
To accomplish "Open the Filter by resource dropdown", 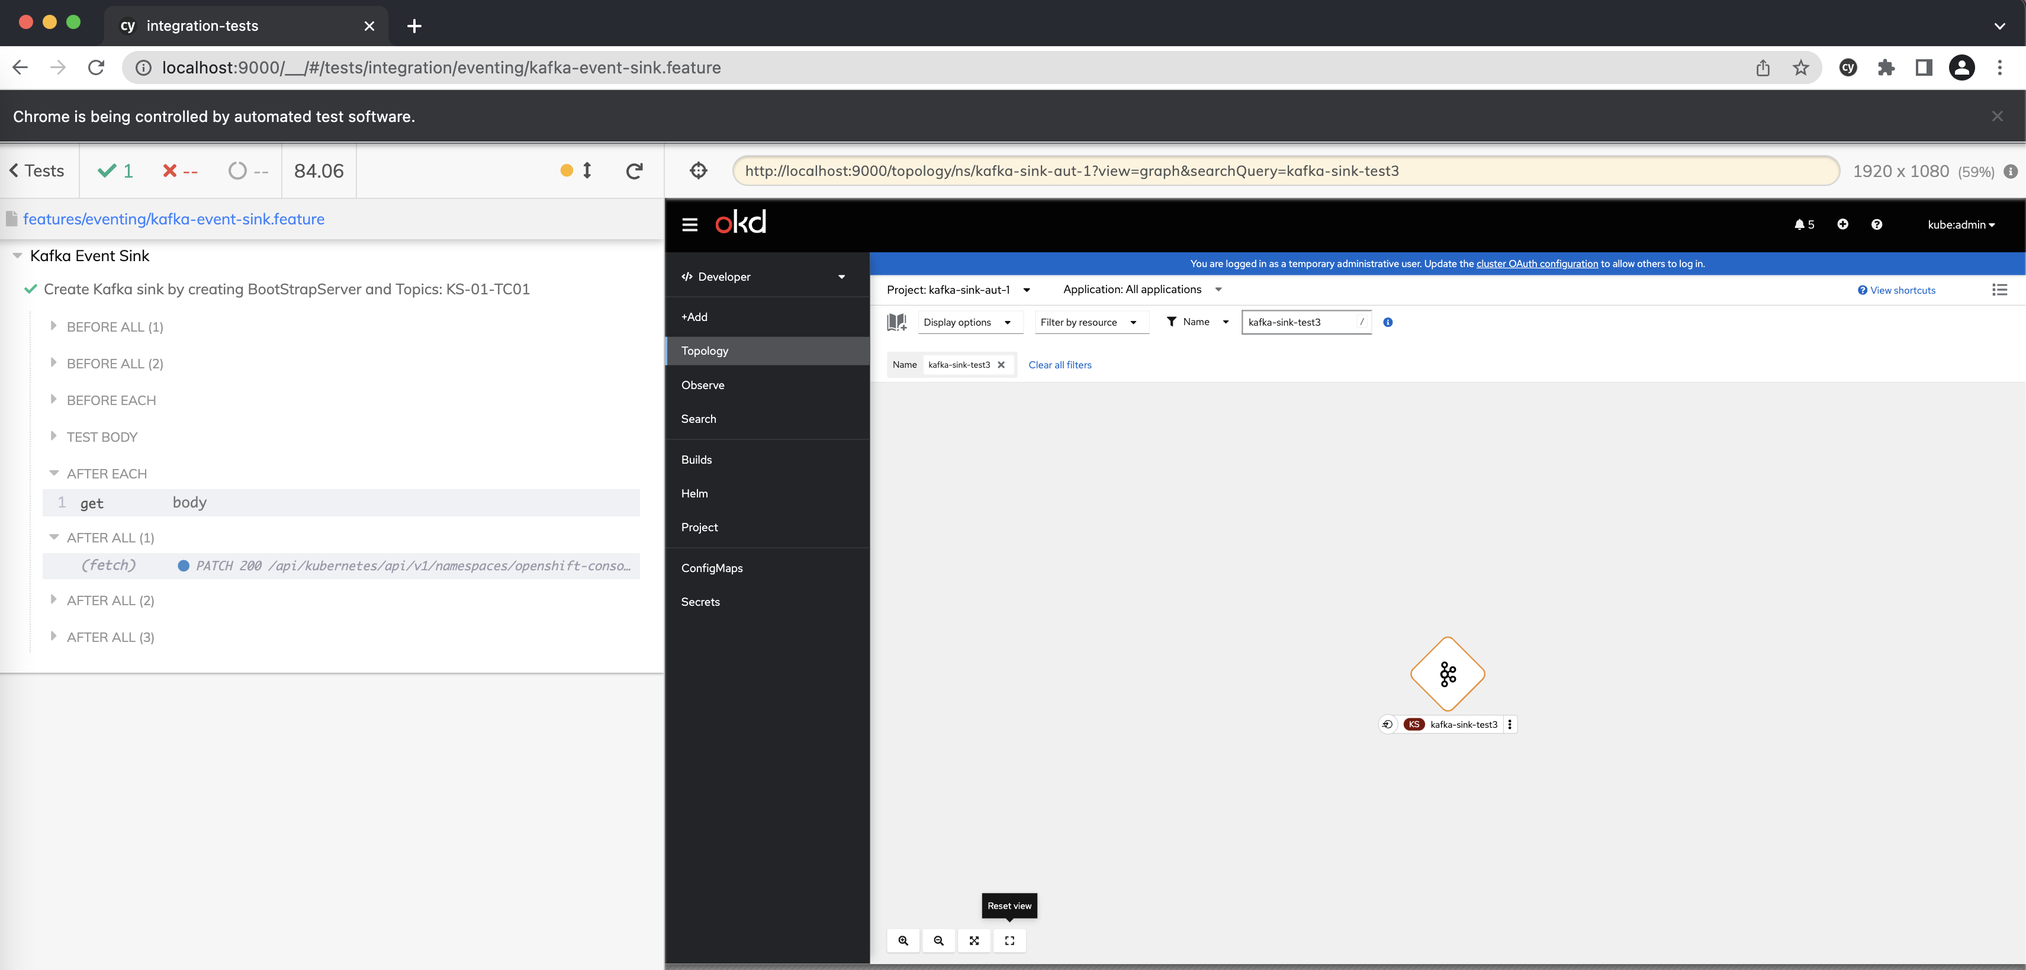I will [1089, 322].
